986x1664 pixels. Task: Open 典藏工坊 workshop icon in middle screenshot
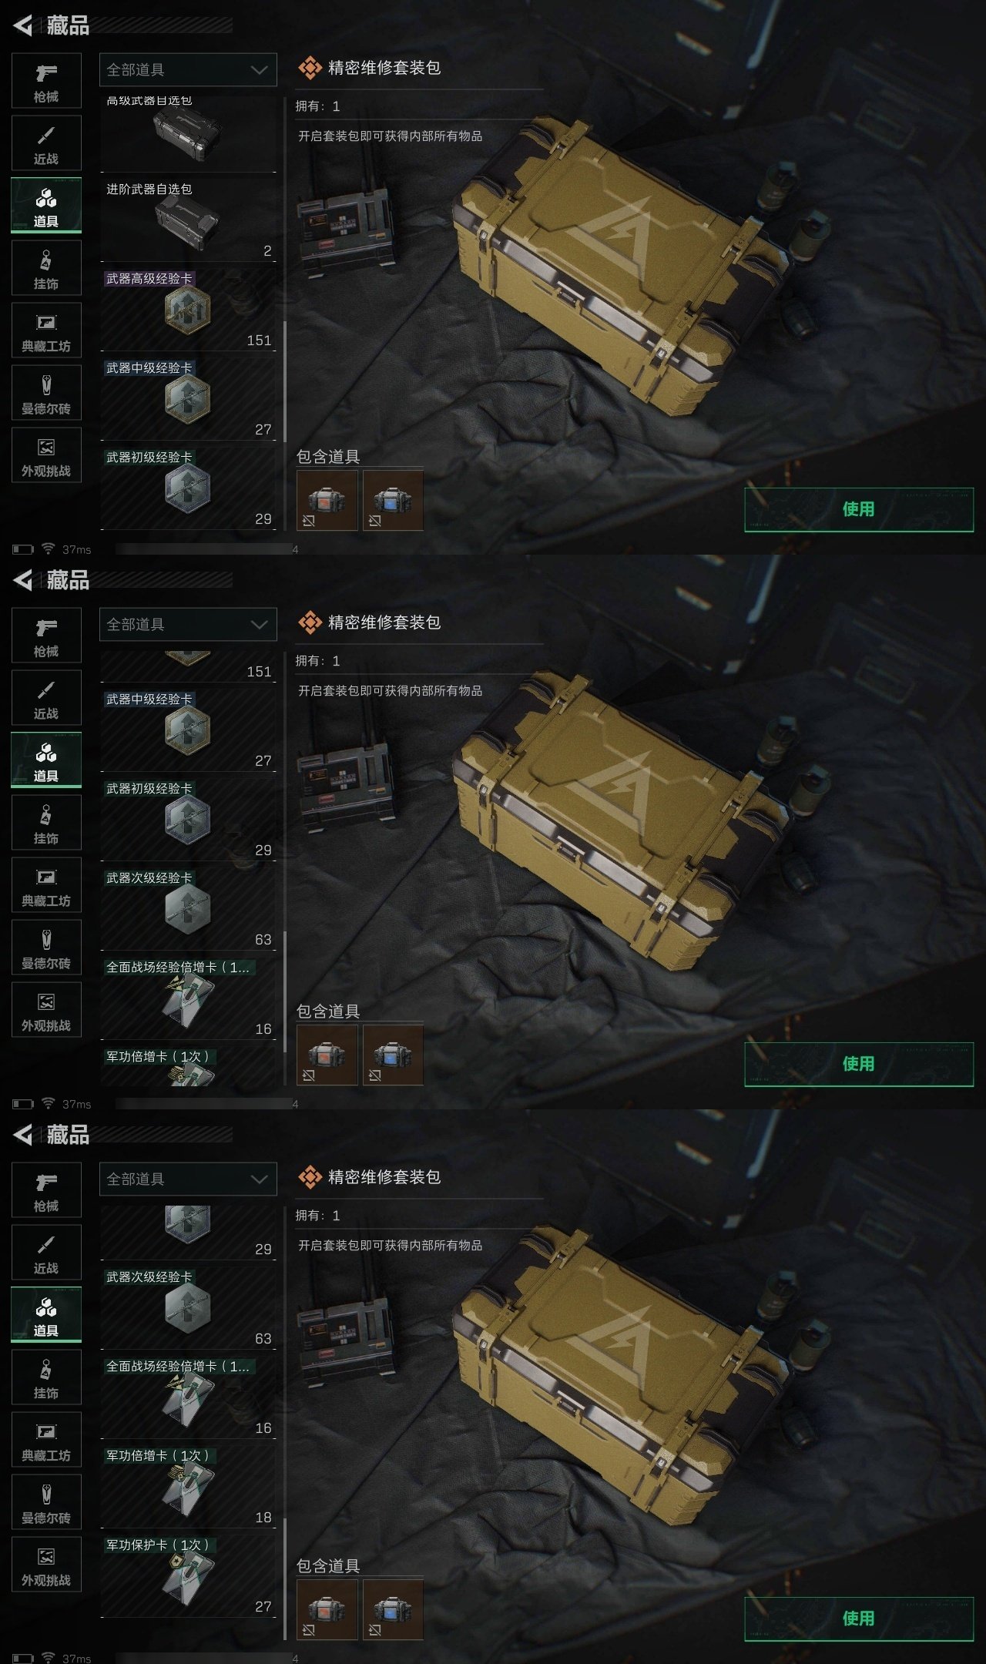(x=46, y=884)
